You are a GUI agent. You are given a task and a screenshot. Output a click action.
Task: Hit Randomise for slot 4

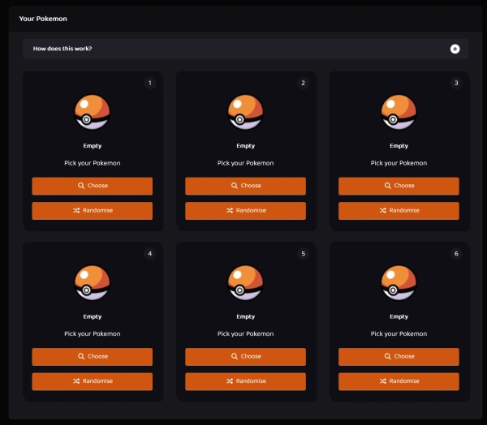(x=92, y=380)
